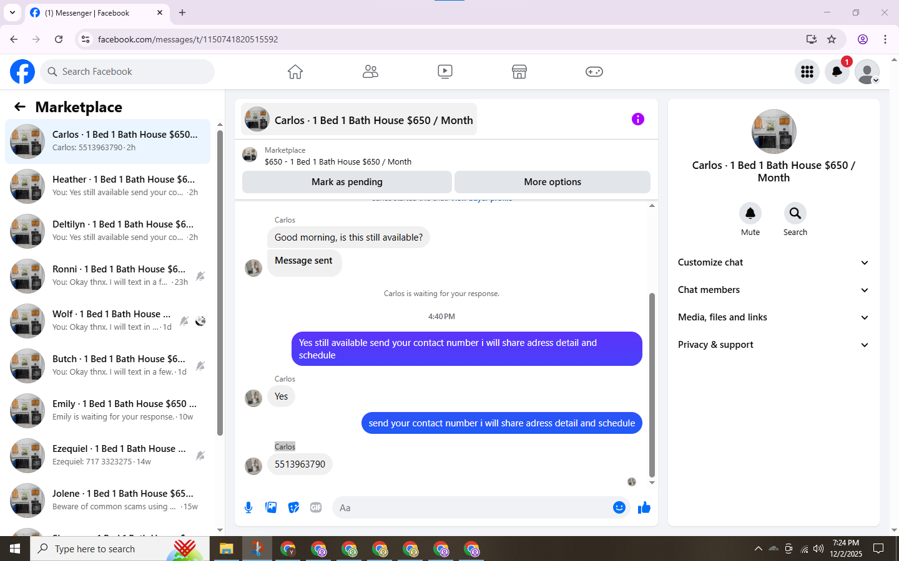Open the emoji picker in message box
899x561 pixels.
tap(619, 507)
